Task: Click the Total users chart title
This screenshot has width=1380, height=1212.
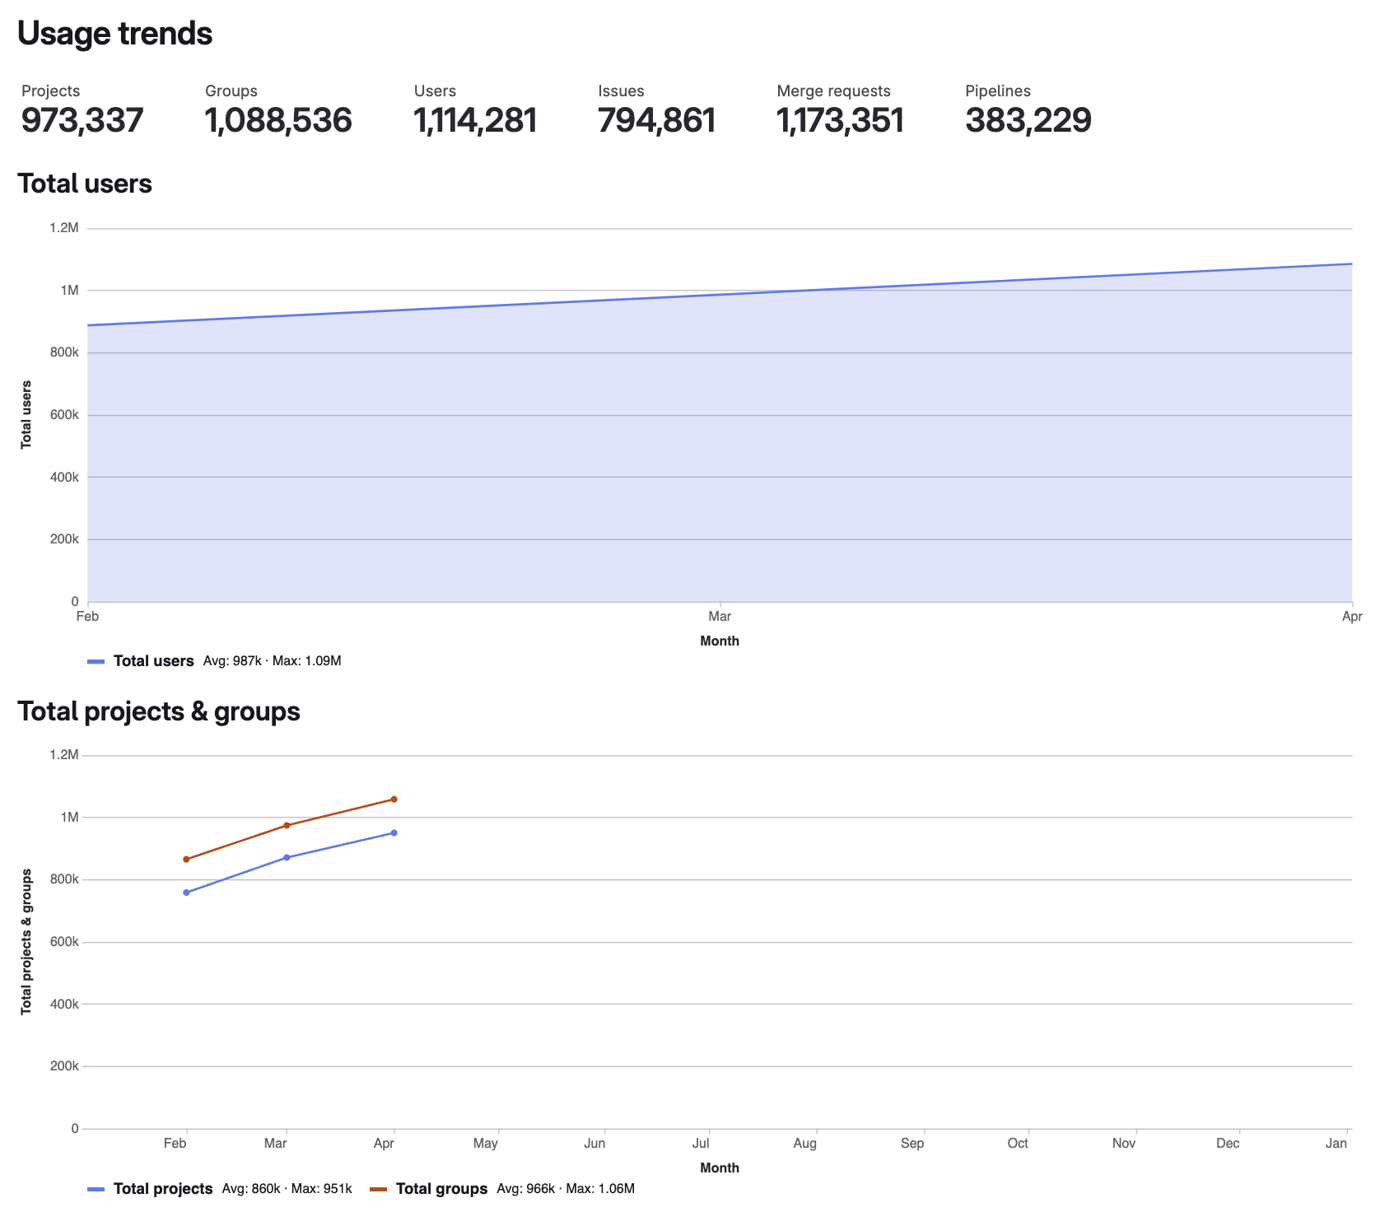Action: point(85,184)
